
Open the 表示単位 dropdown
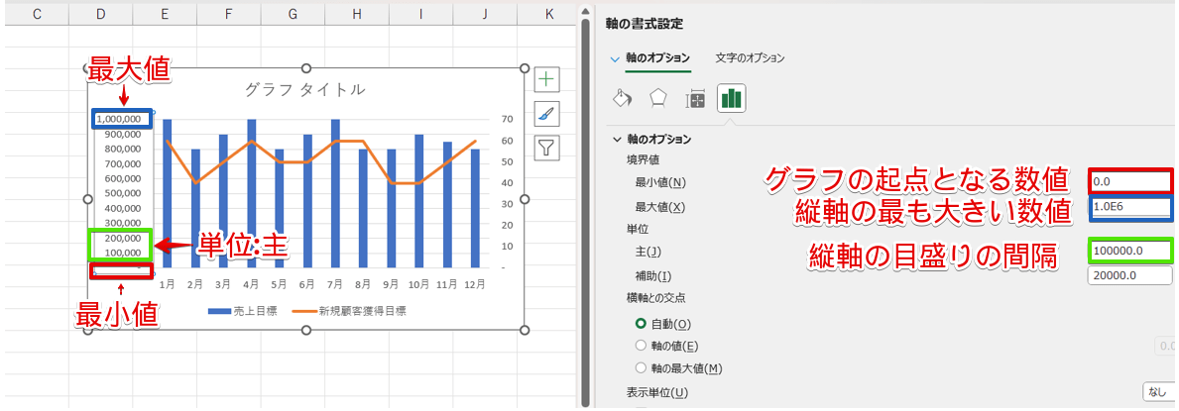pyautogui.click(x=1158, y=391)
